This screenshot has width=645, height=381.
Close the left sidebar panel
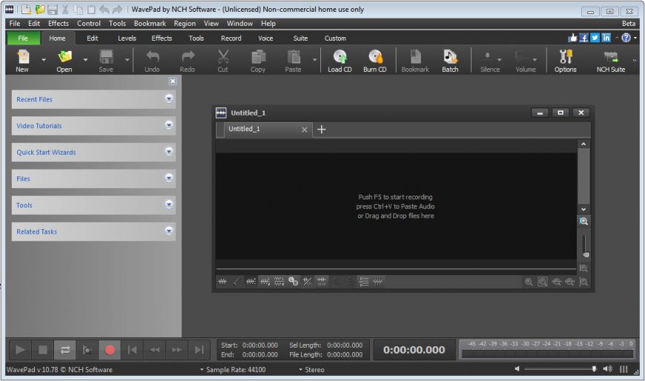coord(173,82)
